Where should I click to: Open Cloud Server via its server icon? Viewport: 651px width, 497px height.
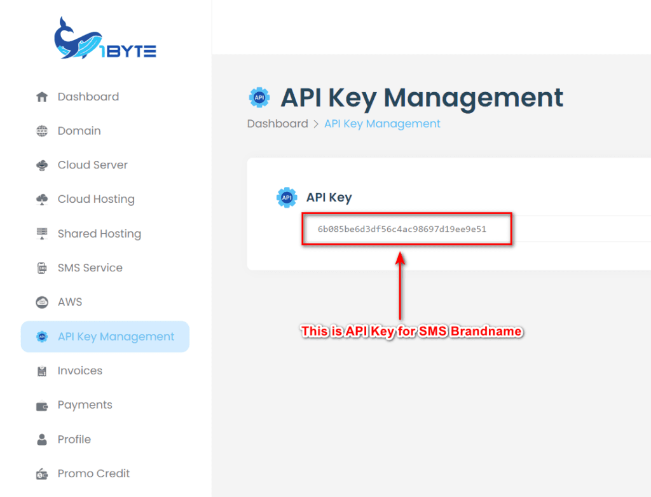click(42, 165)
